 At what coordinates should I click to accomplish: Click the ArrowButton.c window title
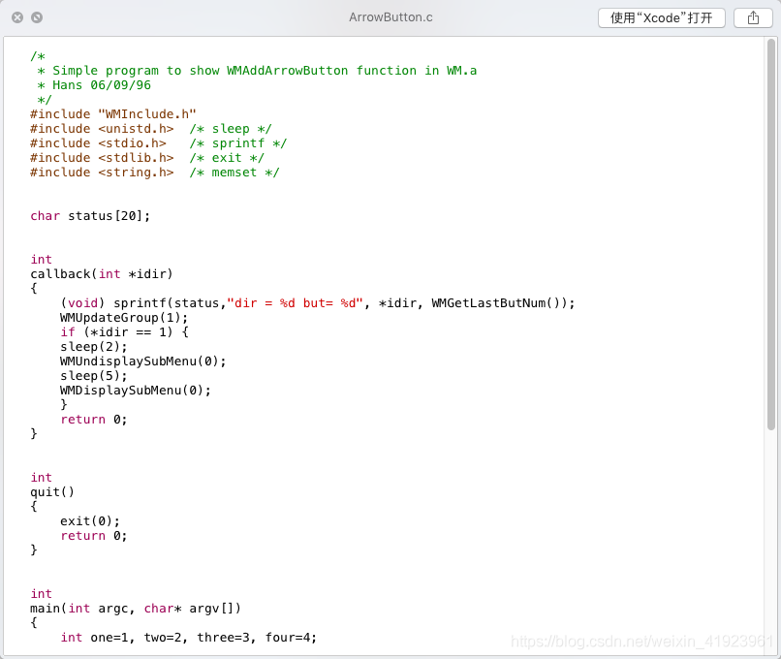[390, 17]
